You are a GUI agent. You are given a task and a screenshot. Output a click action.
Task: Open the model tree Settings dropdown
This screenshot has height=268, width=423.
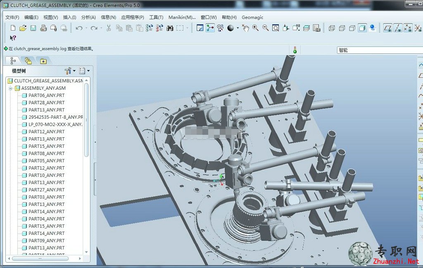[70, 71]
